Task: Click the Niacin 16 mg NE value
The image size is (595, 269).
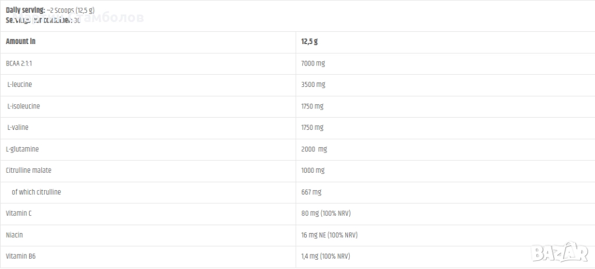Action: pos(329,235)
